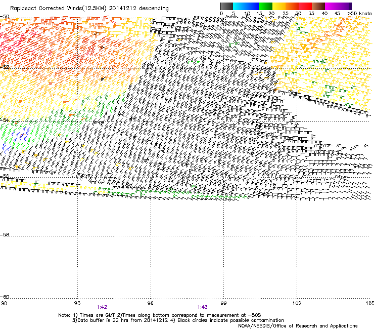This screenshot has width=374, height=329.
Task: Click the latitude label '-58' on the left axis
Action: tap(5, 235)
